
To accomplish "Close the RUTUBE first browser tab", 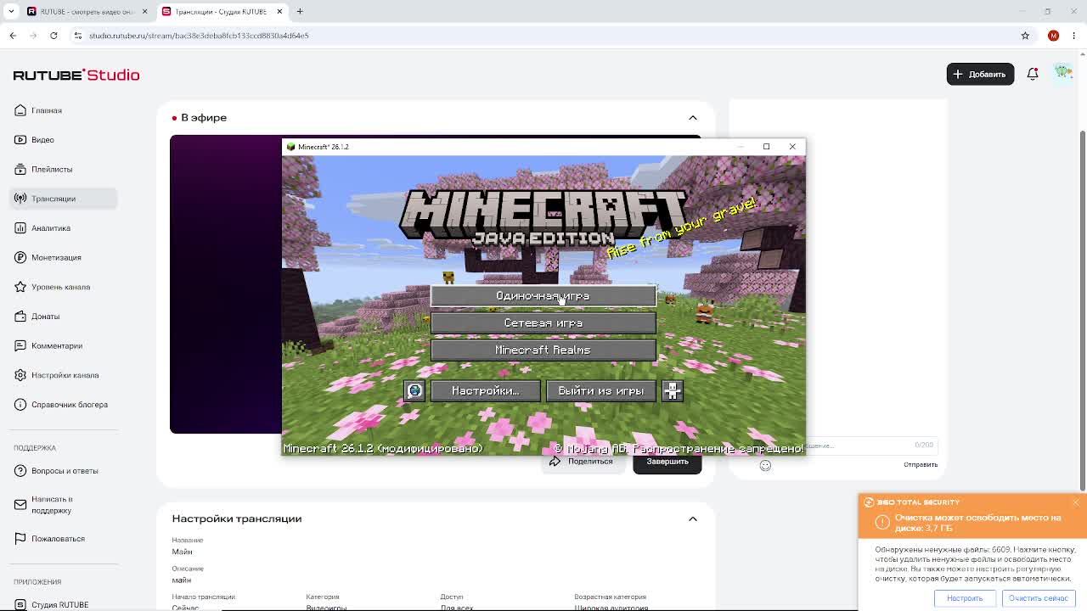I will 144,11.
